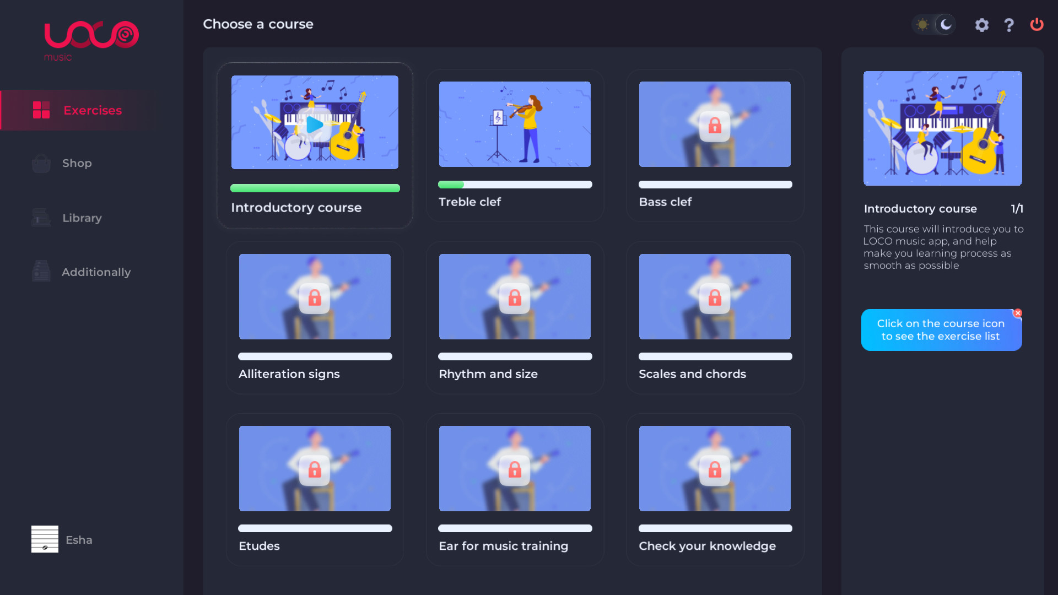Click the Introductory course preview image
The width and height of the screenshot is (1058, 595).
pos(942,128)
